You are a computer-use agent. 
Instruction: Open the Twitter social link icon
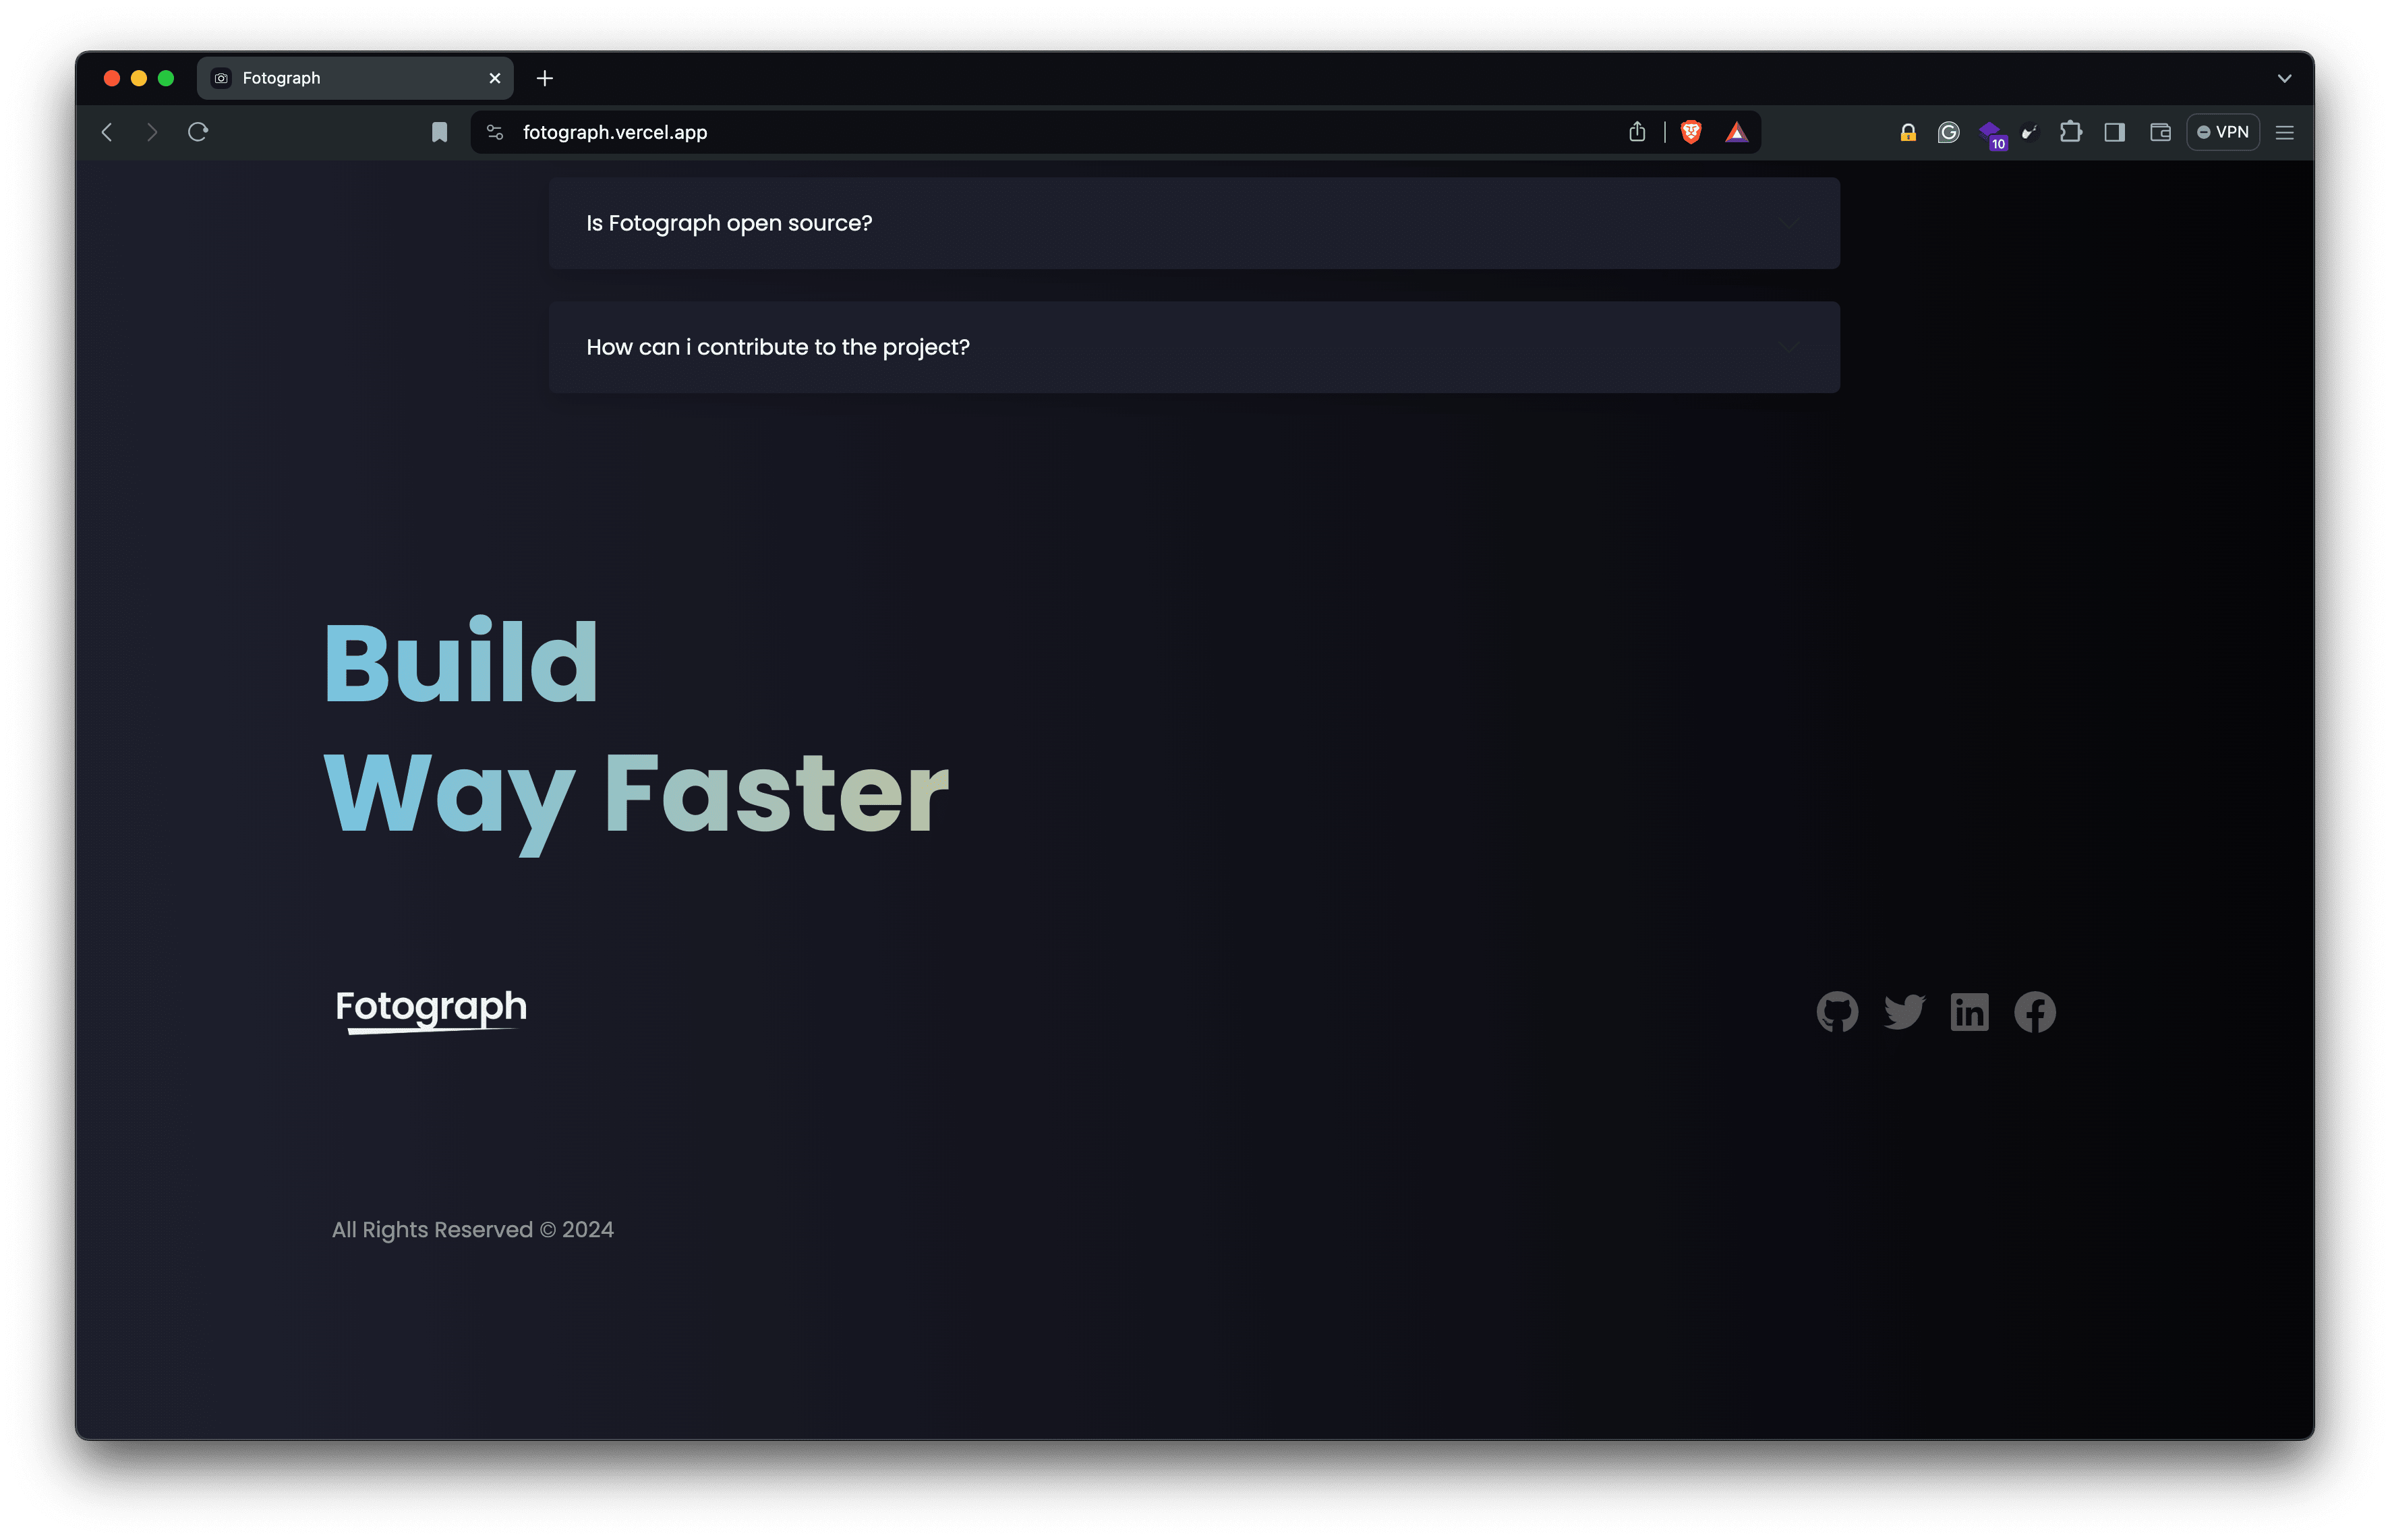pos(1904,1012)
